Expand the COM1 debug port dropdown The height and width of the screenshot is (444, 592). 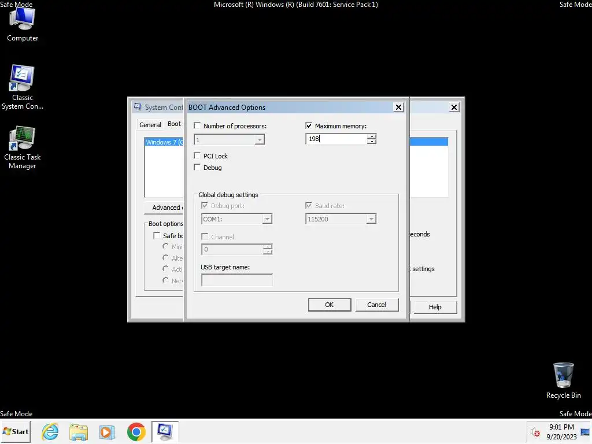click(x=267, y=219)
